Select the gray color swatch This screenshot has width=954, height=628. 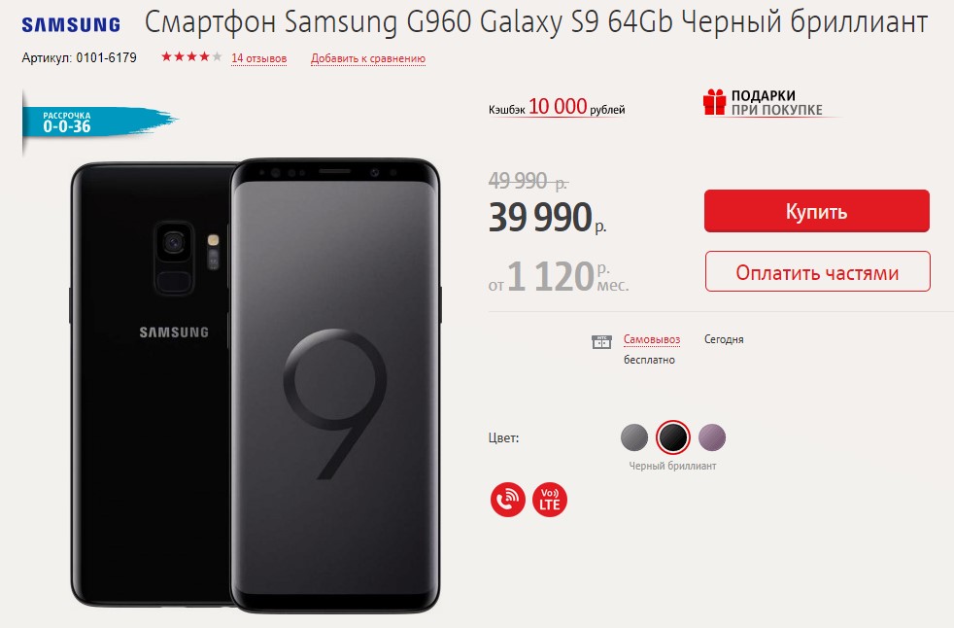(634, 437)
